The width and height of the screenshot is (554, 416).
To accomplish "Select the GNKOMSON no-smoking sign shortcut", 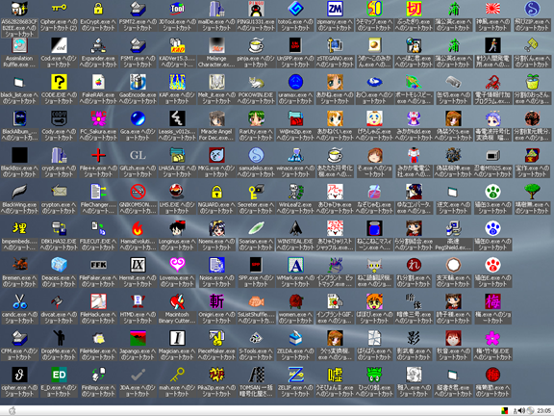I will tap(138, 192).
